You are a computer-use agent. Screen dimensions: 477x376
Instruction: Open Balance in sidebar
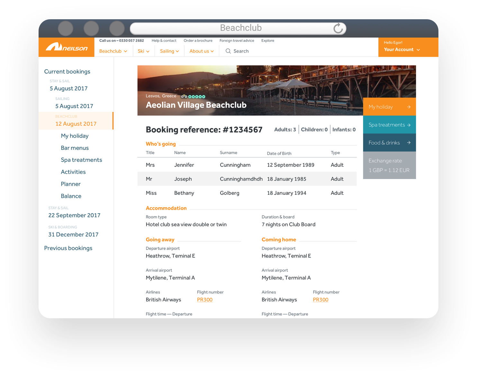[71, 196]
